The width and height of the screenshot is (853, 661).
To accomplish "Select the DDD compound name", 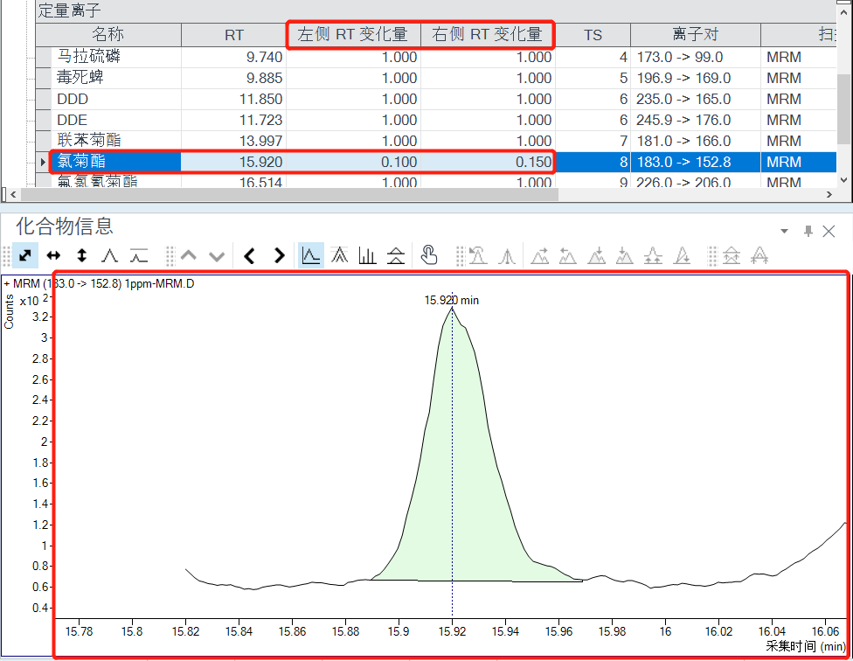I will [73, 99].
